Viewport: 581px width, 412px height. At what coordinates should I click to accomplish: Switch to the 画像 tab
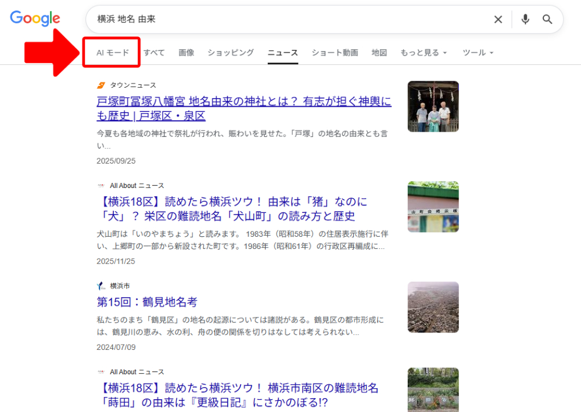tap(186, 52)
